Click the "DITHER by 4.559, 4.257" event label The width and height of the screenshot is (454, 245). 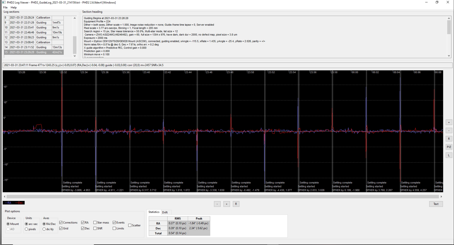(413, 190)
